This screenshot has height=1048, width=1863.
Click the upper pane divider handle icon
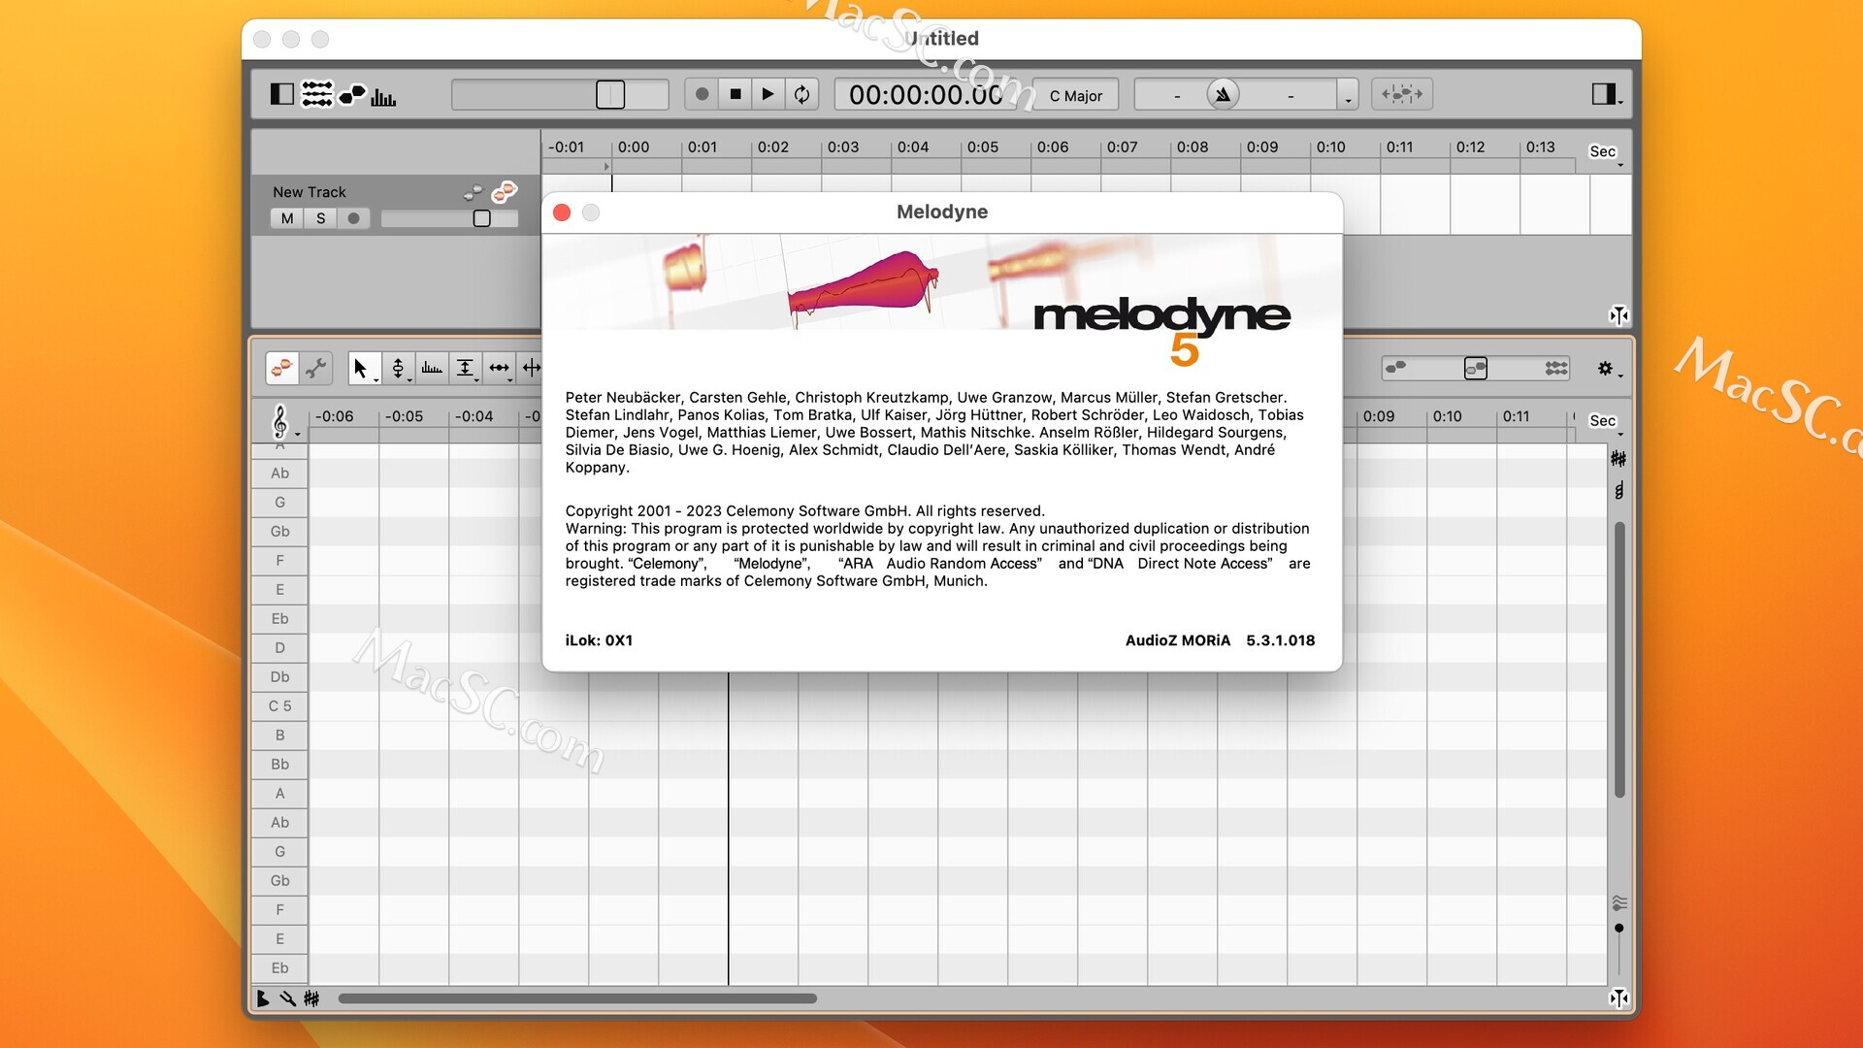[x=1618, y=315]
